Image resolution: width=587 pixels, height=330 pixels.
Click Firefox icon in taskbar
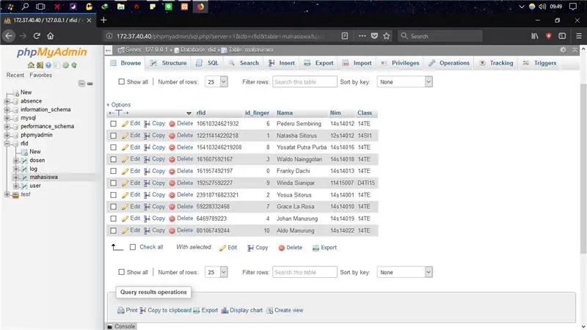200,7
